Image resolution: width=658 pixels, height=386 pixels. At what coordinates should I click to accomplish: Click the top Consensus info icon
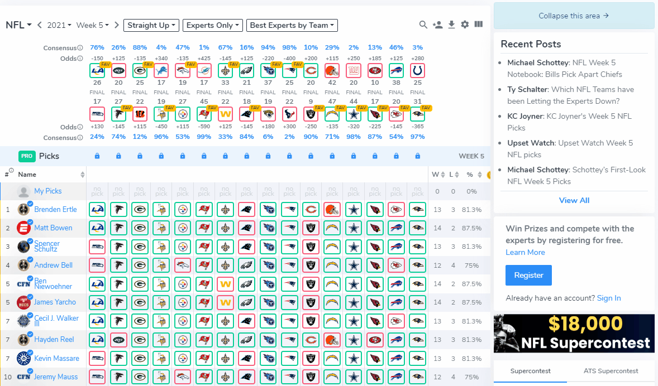click(80, 48)
